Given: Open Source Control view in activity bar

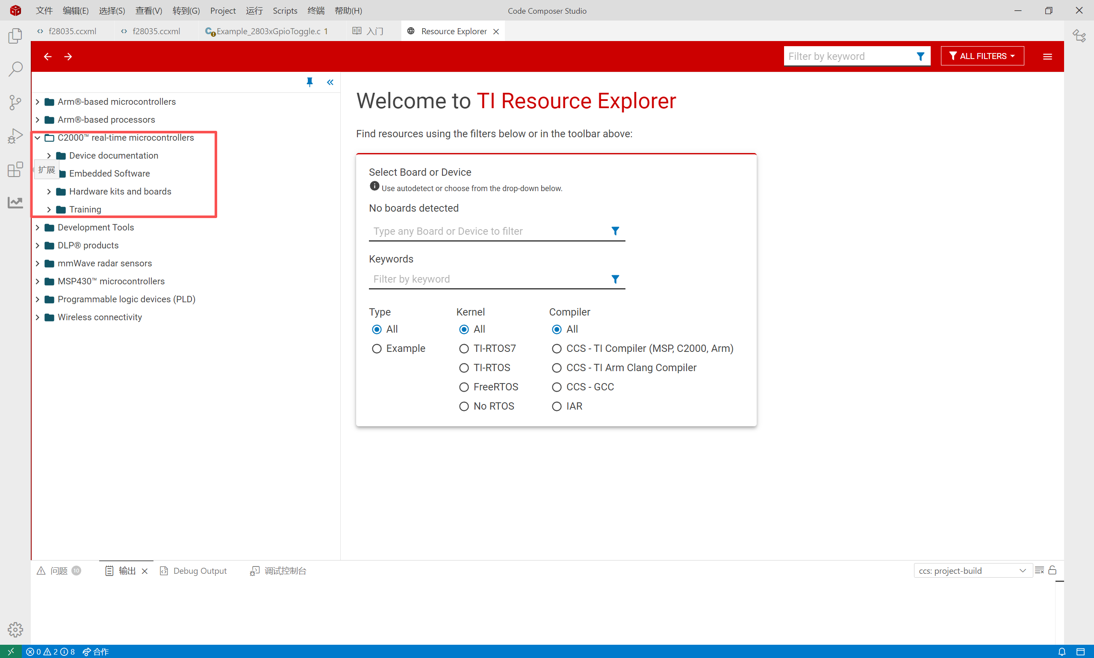Looking at the screenshot, I should 15,103.
